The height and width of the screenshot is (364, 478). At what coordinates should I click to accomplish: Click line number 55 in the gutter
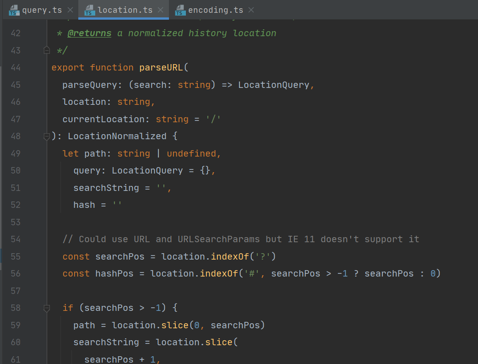tap(16, 256)
